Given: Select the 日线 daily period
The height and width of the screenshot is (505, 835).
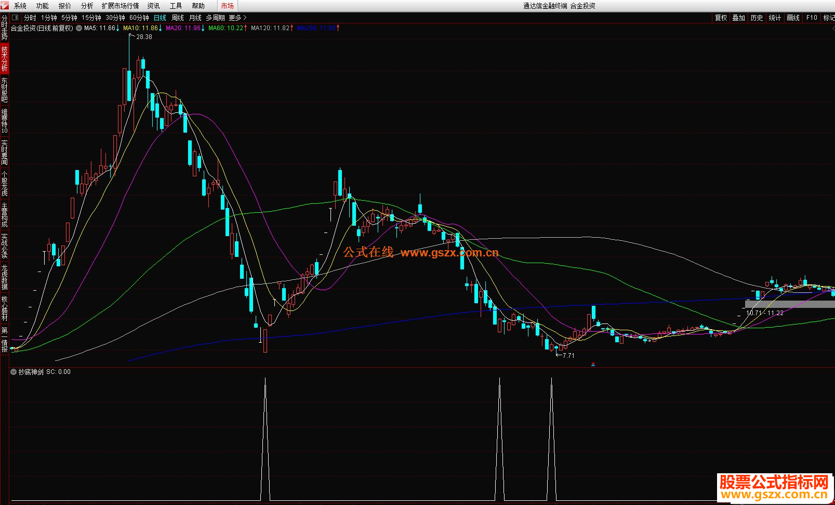Looking at the screenshot, I should click(x=160, y=18).
